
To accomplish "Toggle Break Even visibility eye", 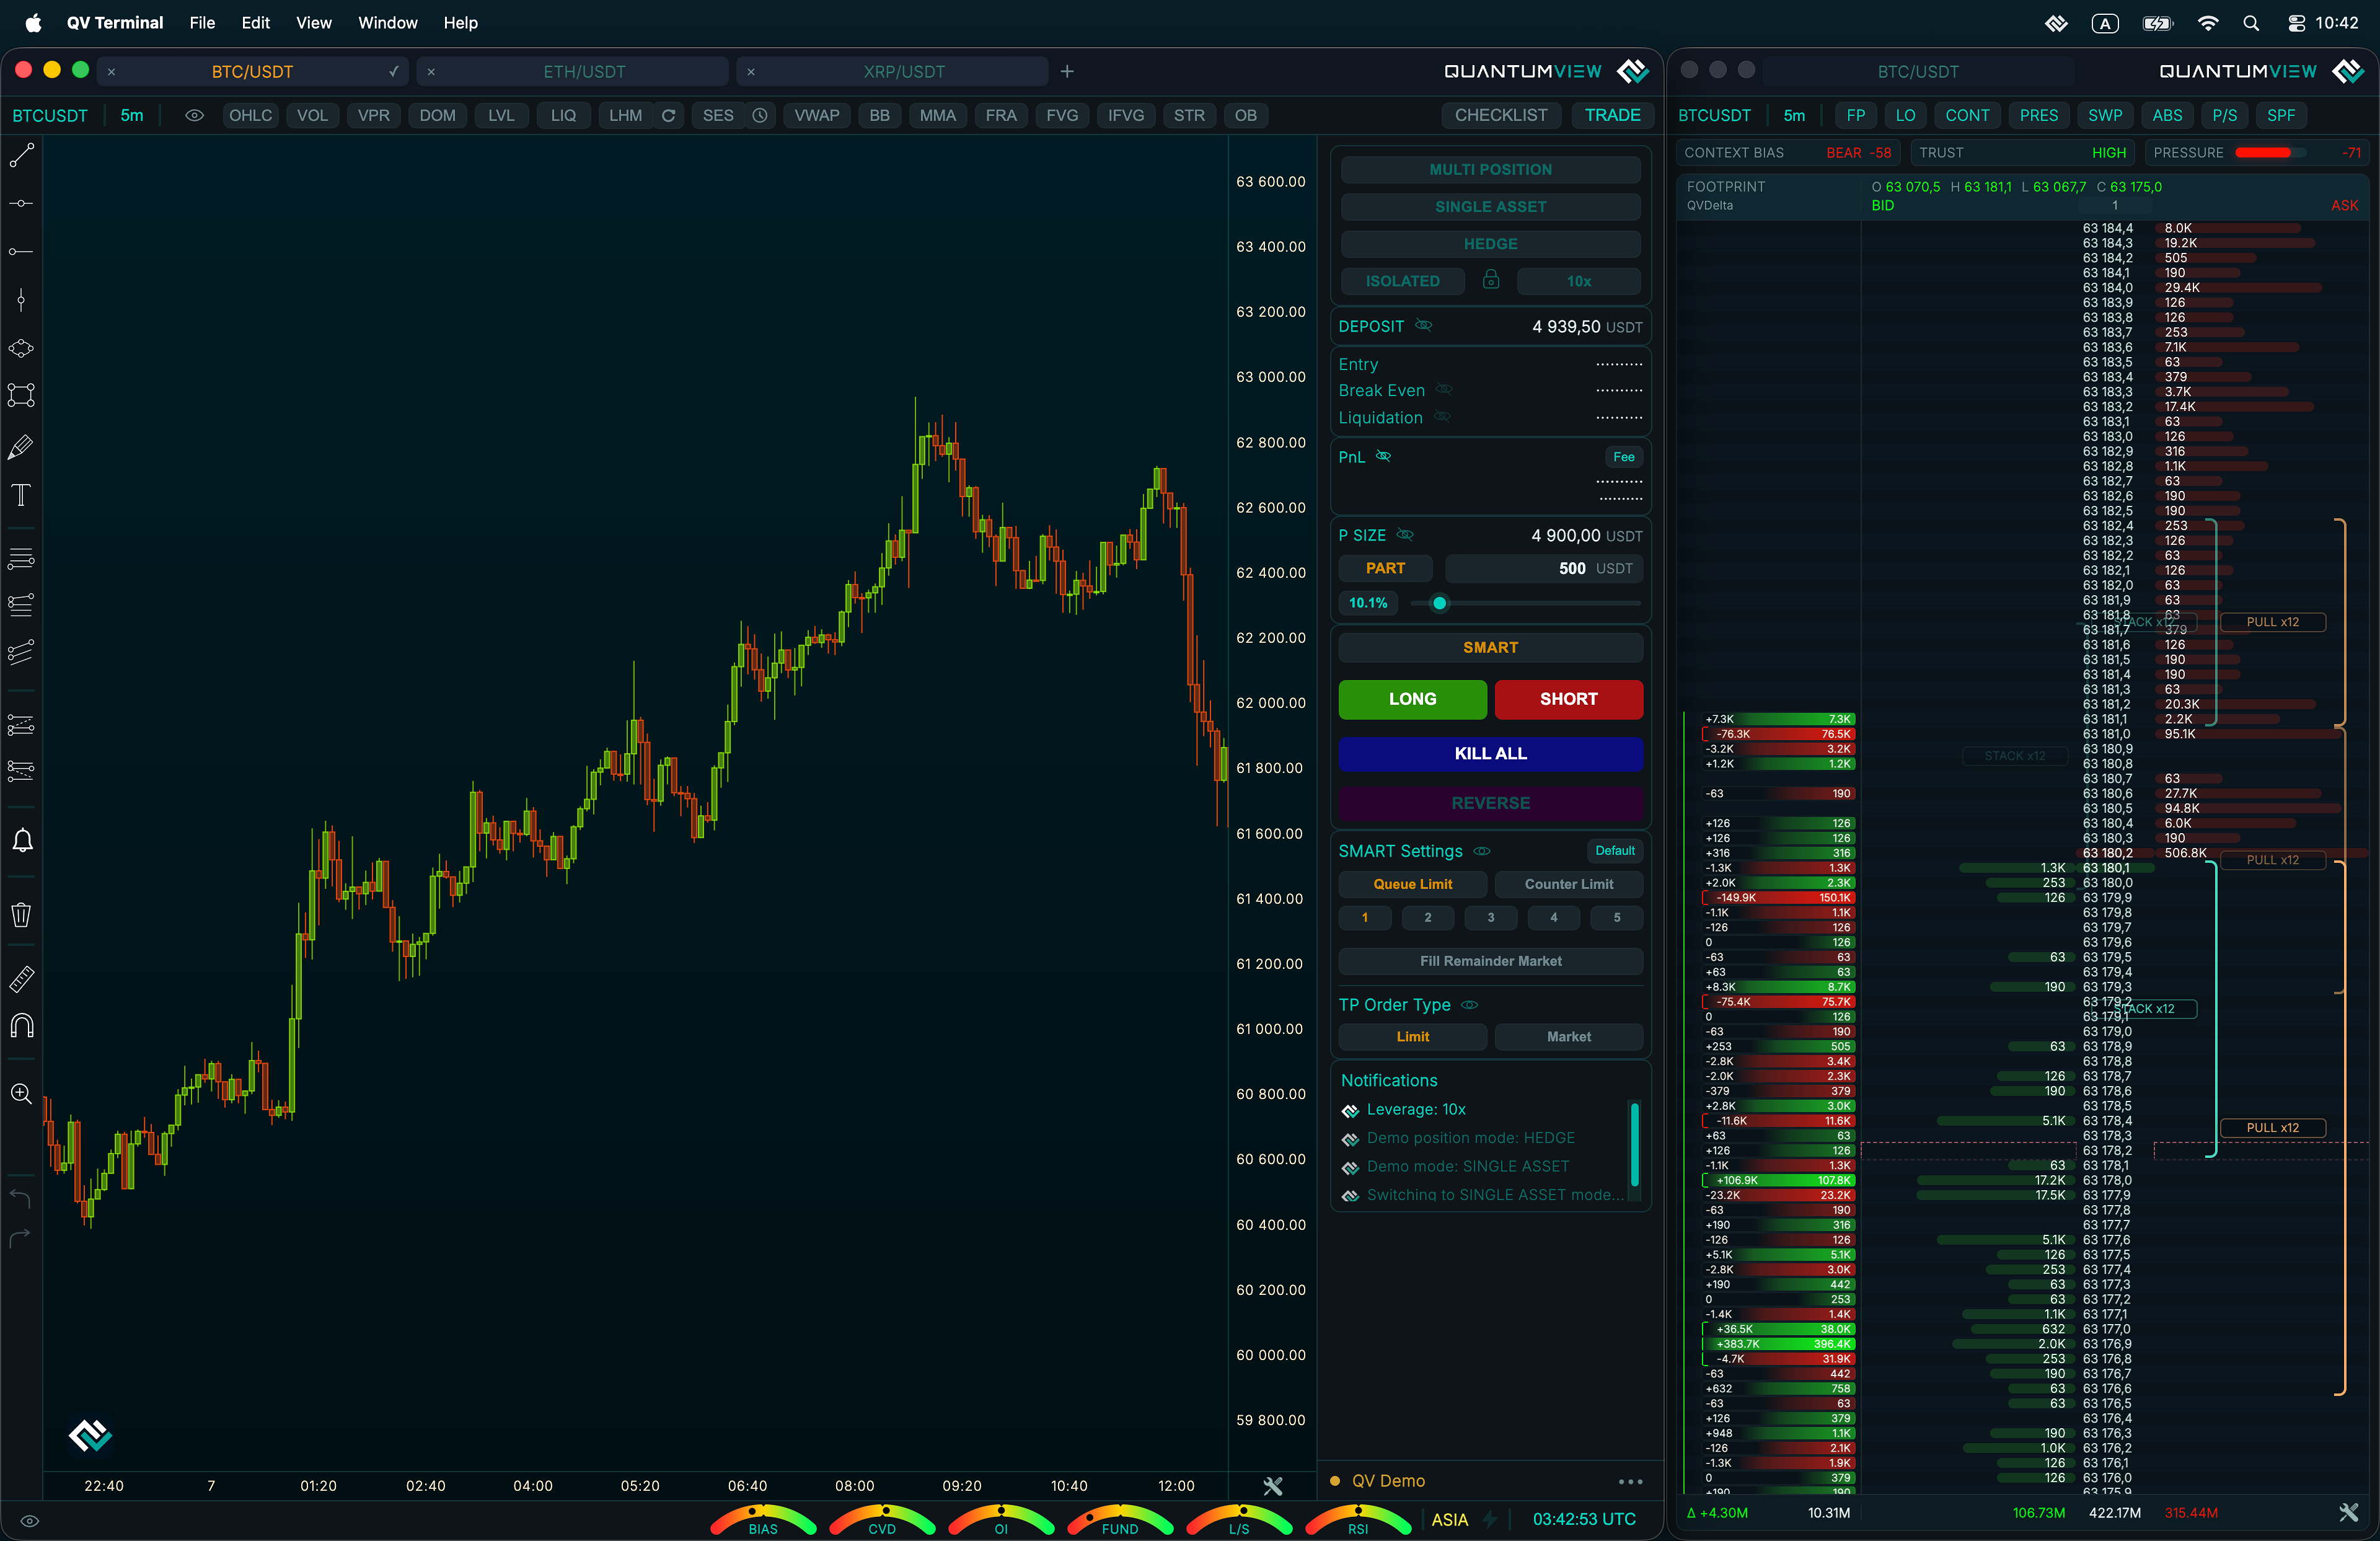I will pyautogui.click(x=1444, y=390).
